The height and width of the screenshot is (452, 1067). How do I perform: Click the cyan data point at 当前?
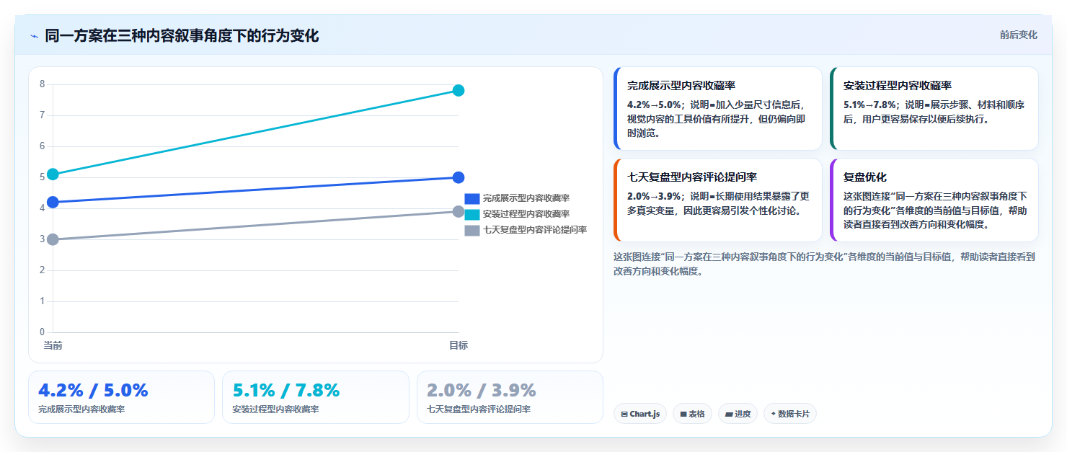pos(53,174)
